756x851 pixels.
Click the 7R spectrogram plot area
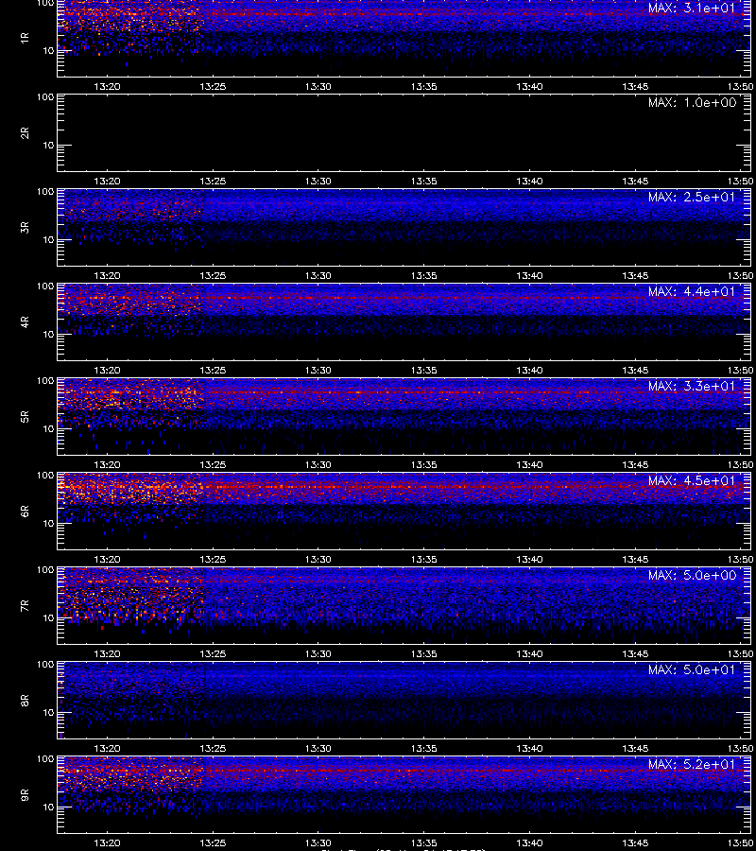pos(404,606)
